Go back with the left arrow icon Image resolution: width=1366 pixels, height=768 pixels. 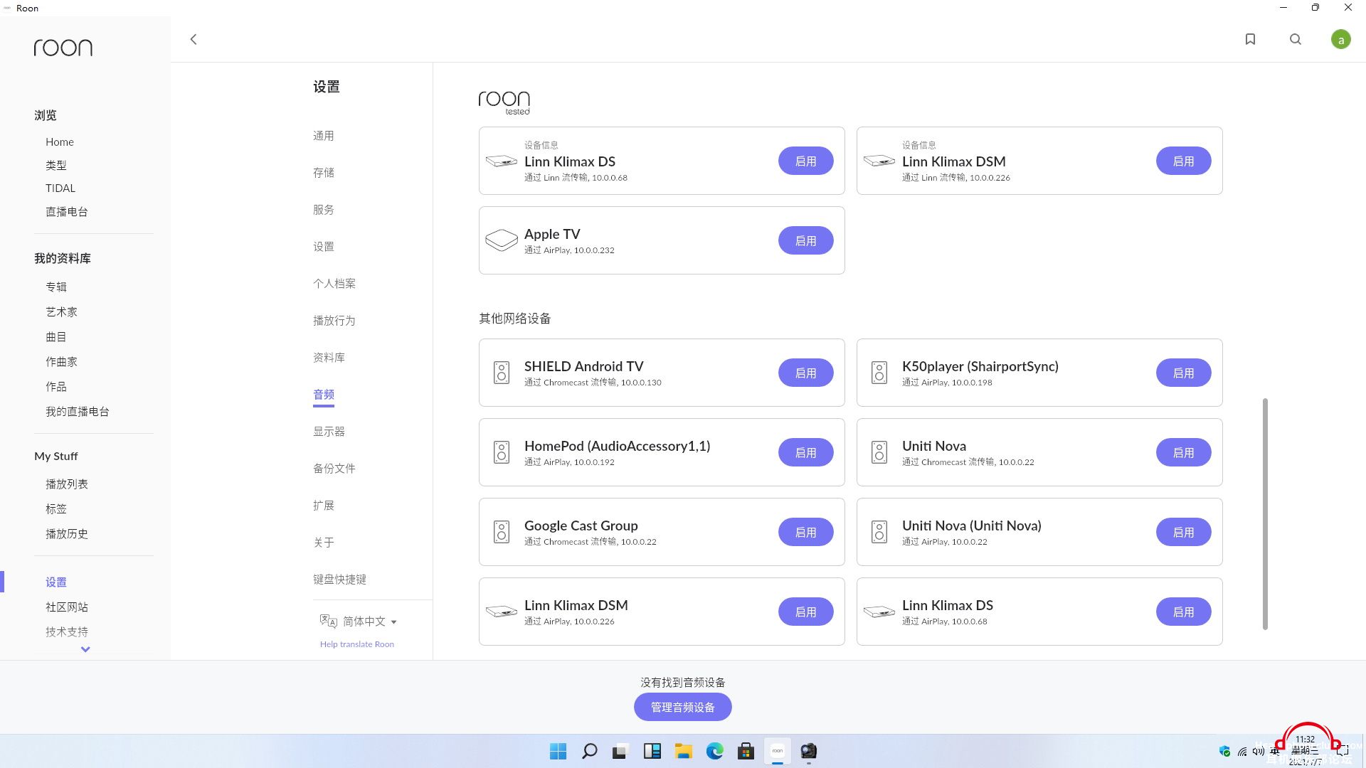click(x=194, y=39)
